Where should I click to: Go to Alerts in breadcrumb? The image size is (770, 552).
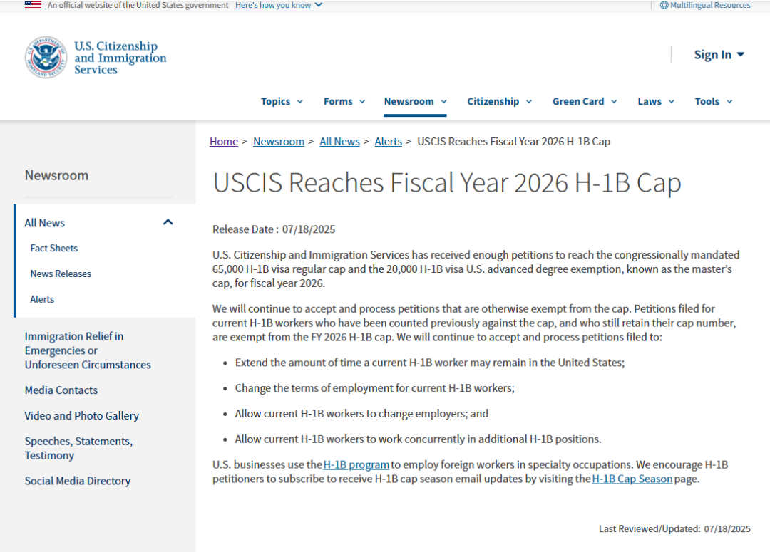tap(389, 141)
